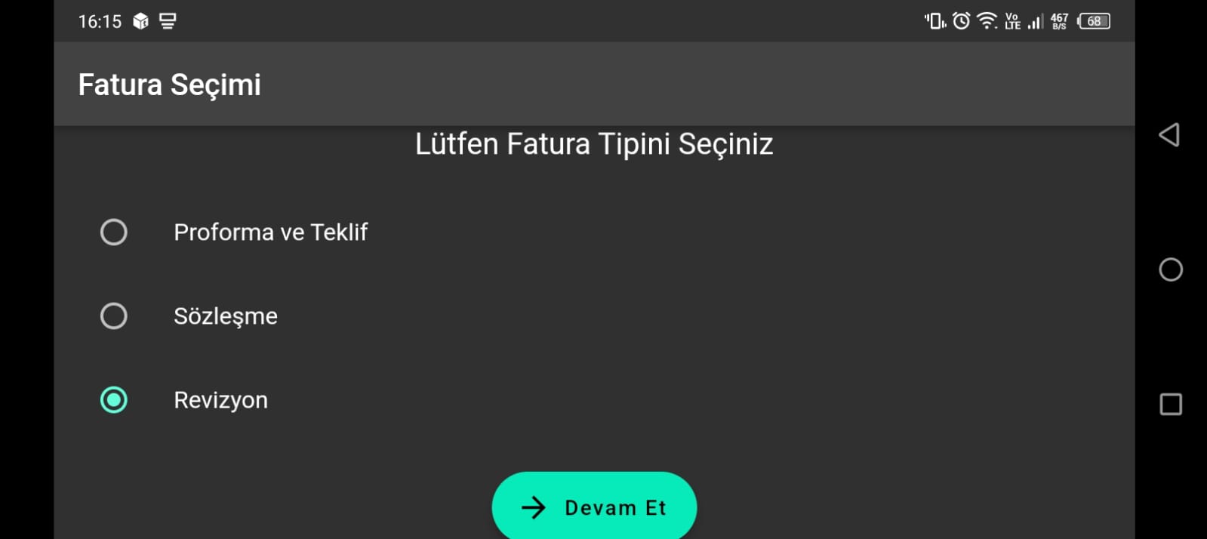Tap the signal strength bars icon
This screenshot has height=539, width=1207.
[1035, 21]
